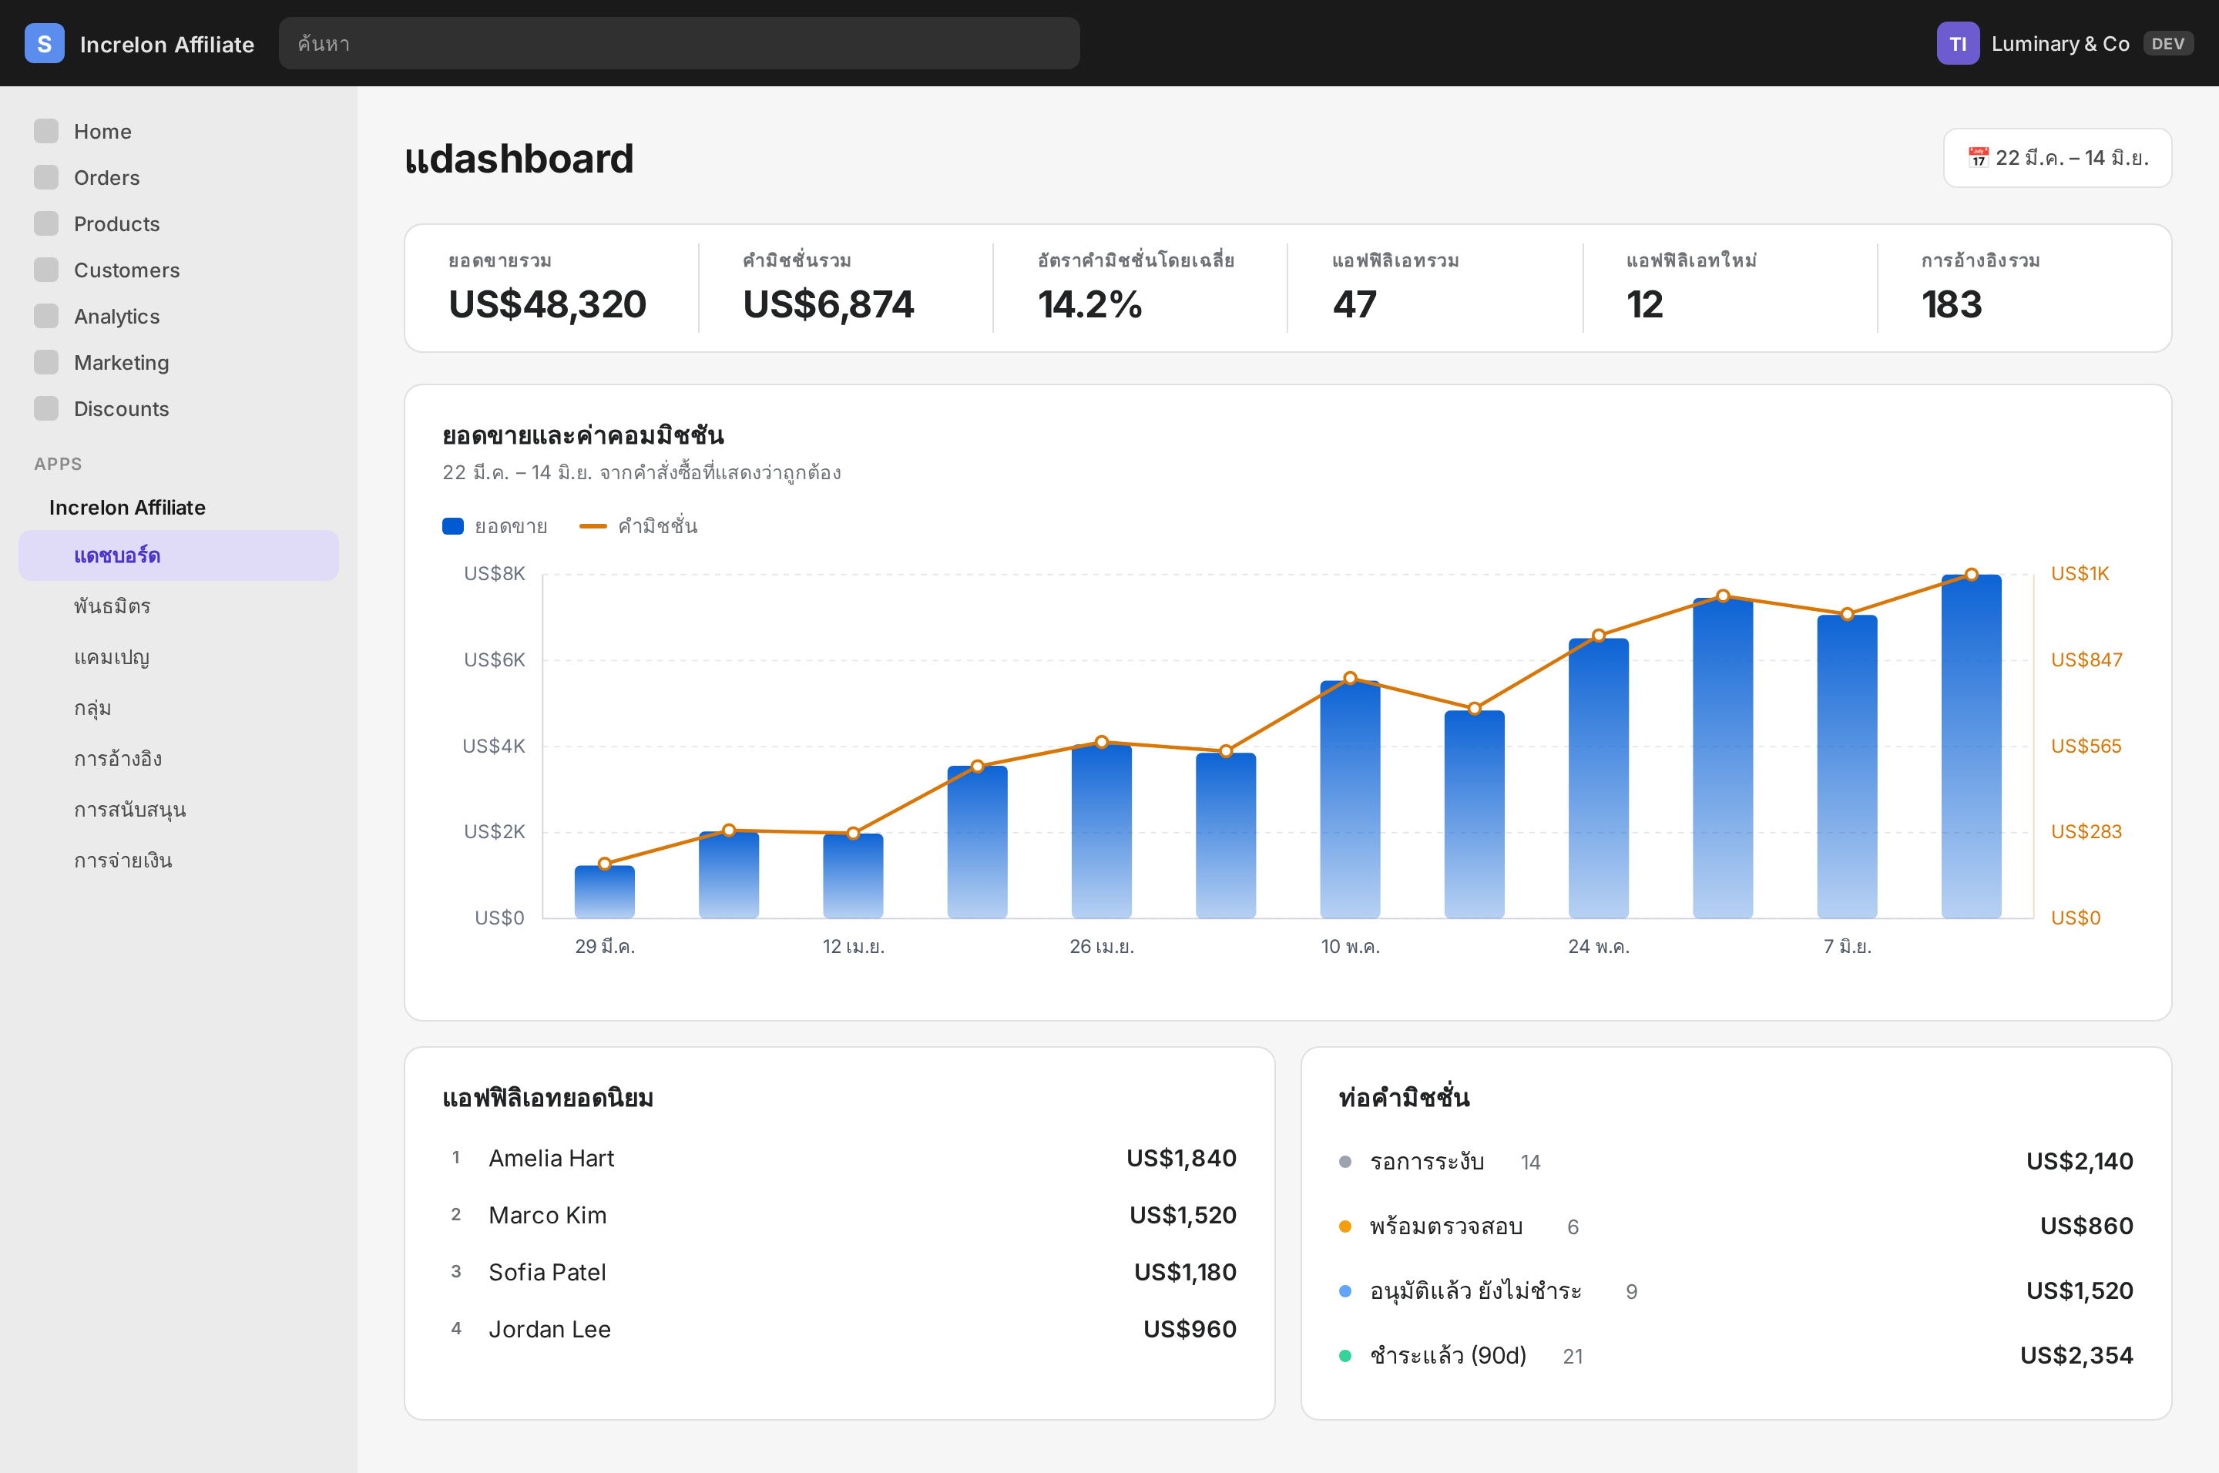This screenshot has width=2219, height=1473.
Task: Click the ยอดขายและค่าคอมมิชชัน chart title
Action: click(582, 436)
